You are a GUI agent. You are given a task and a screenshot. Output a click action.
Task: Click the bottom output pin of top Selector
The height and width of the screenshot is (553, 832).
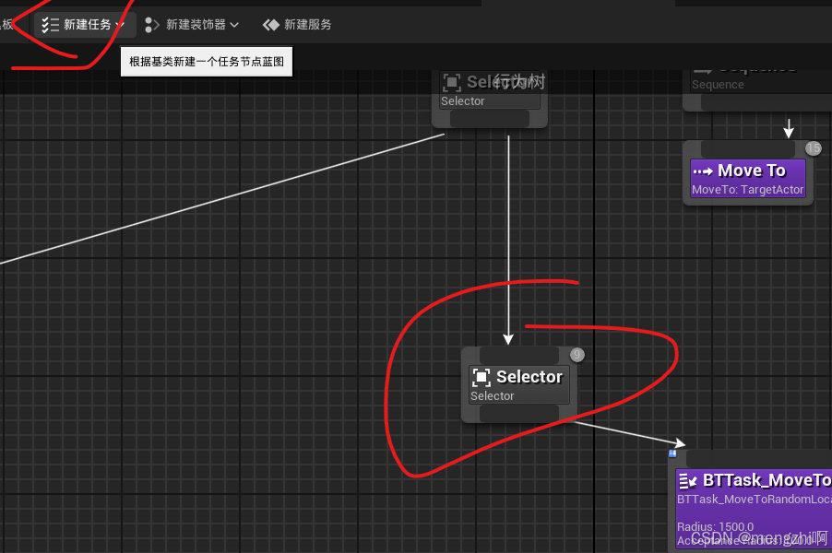(489, 118)
